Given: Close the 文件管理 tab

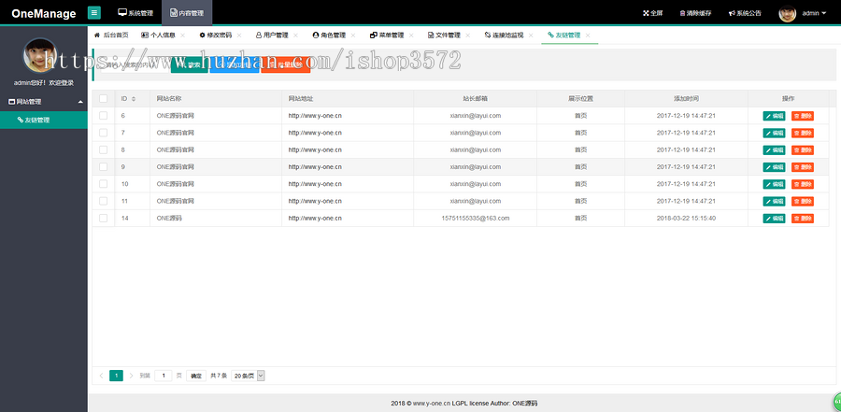Looking at the screenshot, I should [x=468, y=36].
